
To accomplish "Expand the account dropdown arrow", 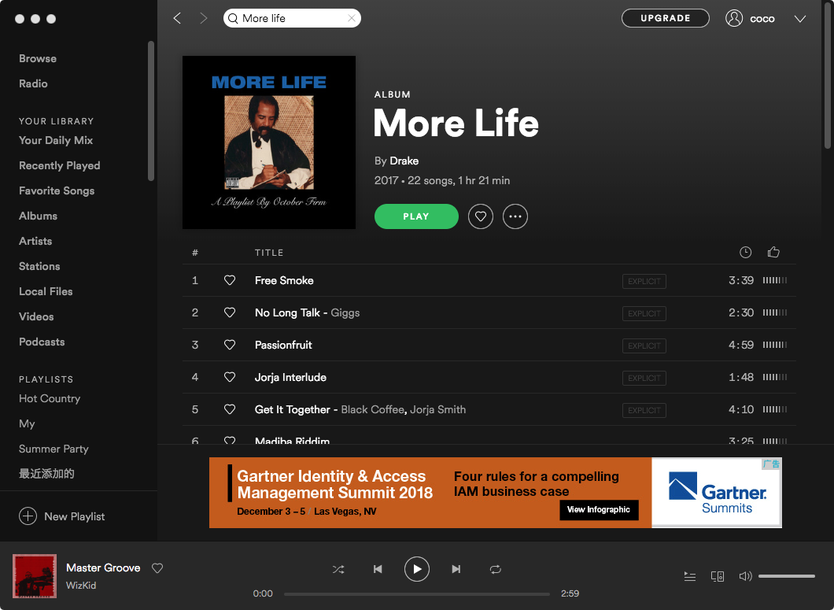I will [800, 19].
